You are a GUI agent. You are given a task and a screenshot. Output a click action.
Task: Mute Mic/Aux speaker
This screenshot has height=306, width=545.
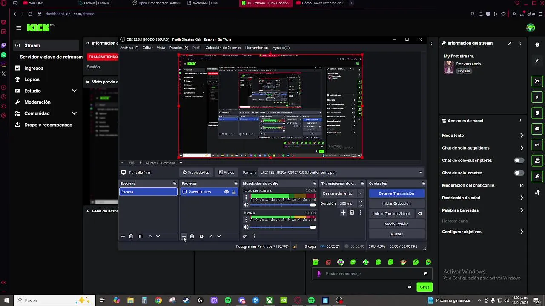point(246,227)
